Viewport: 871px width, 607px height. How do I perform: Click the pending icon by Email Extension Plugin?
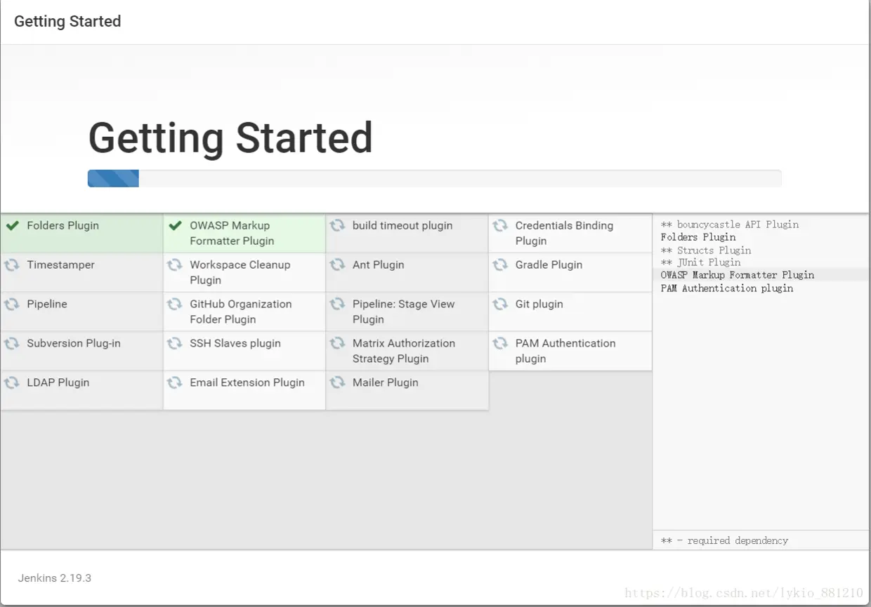coord(175,382)
